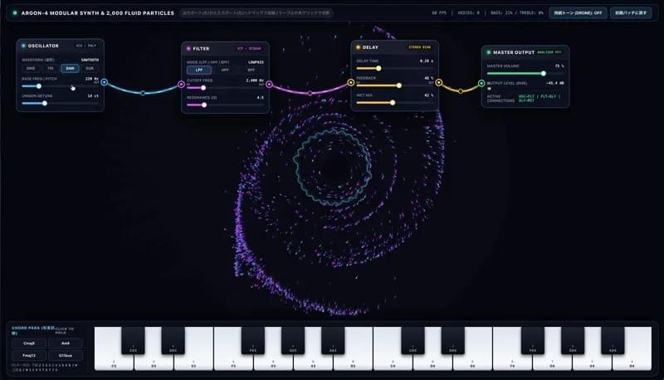Play the C4 white piano key
The height and width of the screenshot is (380, 664).
(x=393, y=363)
